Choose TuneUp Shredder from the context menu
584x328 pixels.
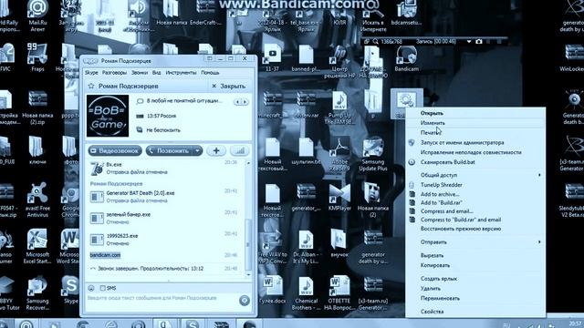point(475,185)
